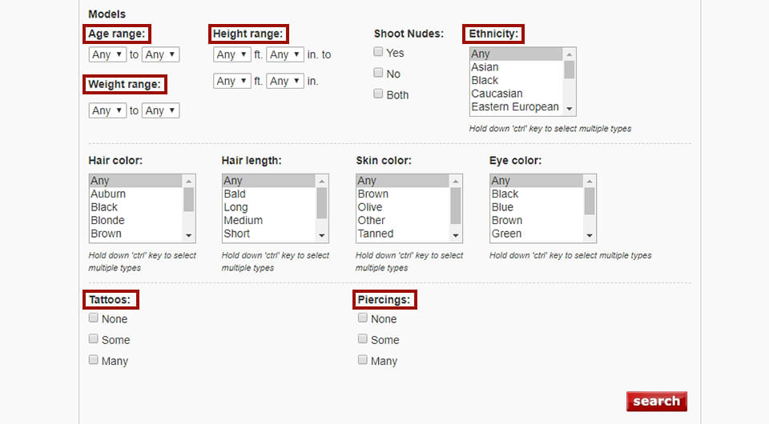The width and height of the screenshot is (769, 424).
Task: Click the red search button
Action: (x=656, y=401)
